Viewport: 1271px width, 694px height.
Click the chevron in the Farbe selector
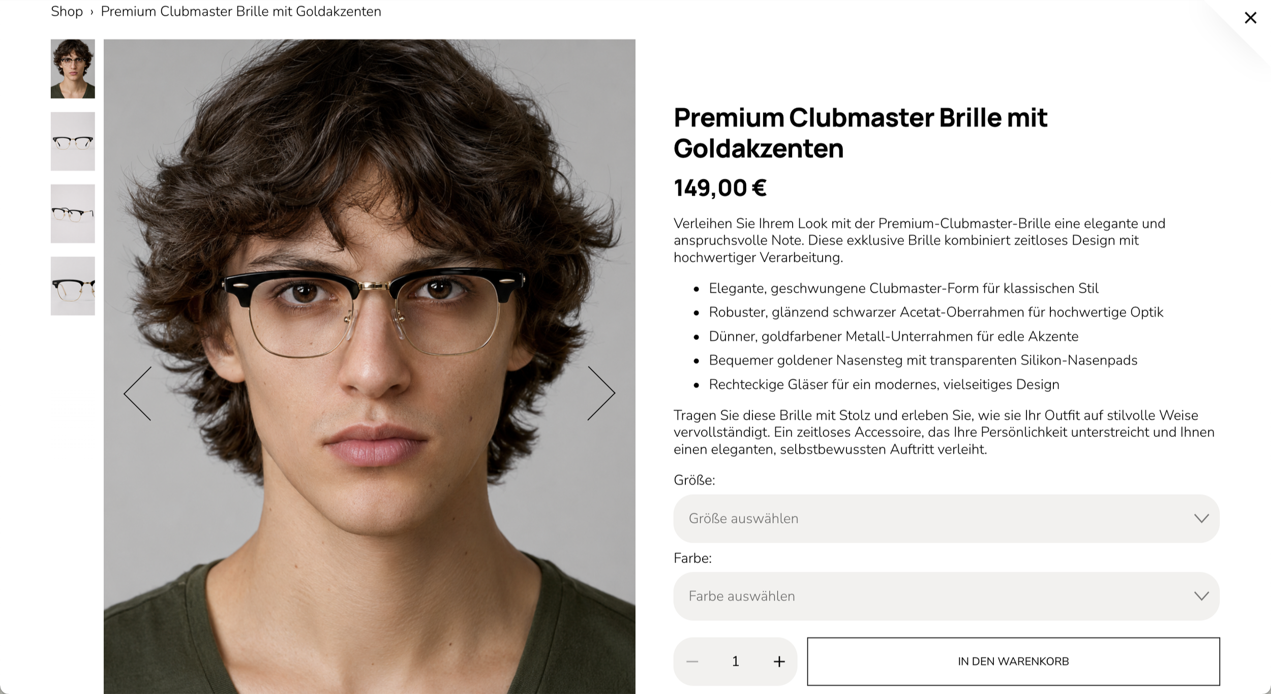click(x=1201, y=596)
